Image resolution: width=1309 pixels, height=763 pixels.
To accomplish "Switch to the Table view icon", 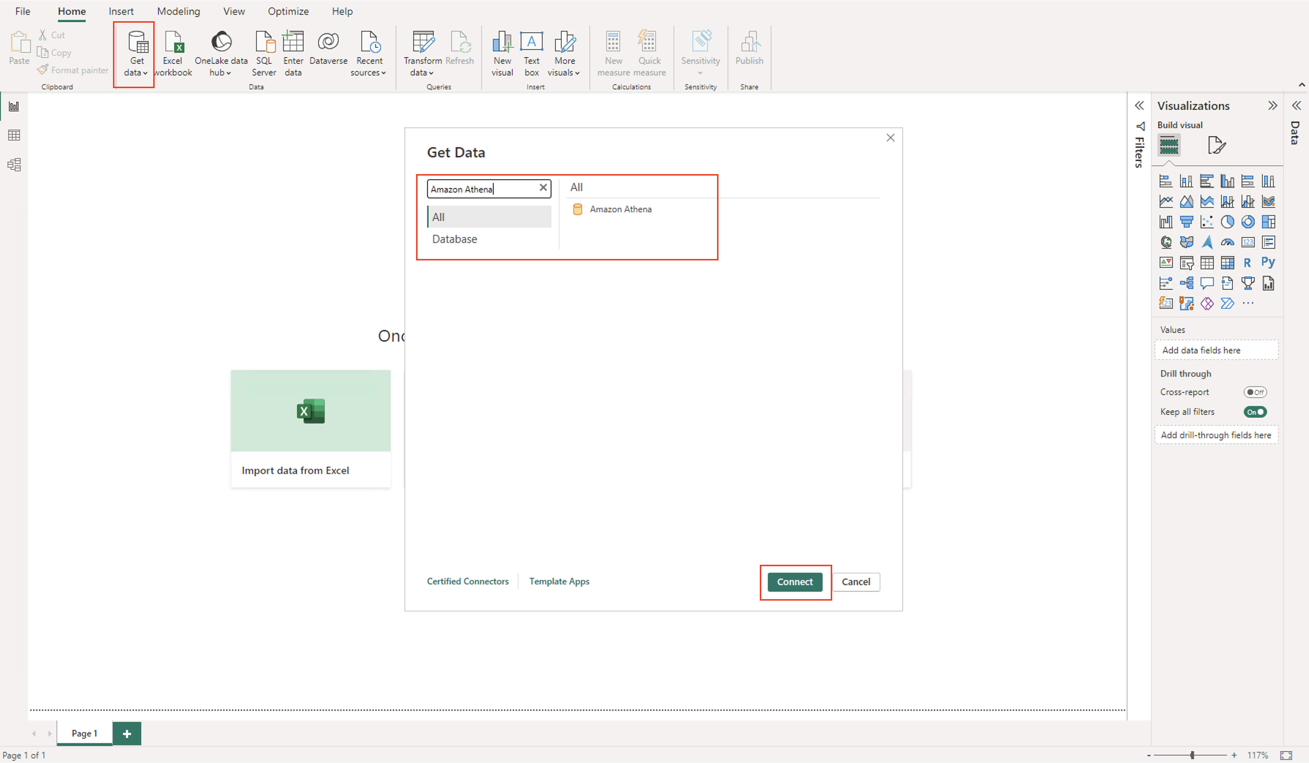I will tap(14, 136).
